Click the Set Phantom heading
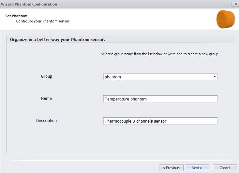 (16, 16)
